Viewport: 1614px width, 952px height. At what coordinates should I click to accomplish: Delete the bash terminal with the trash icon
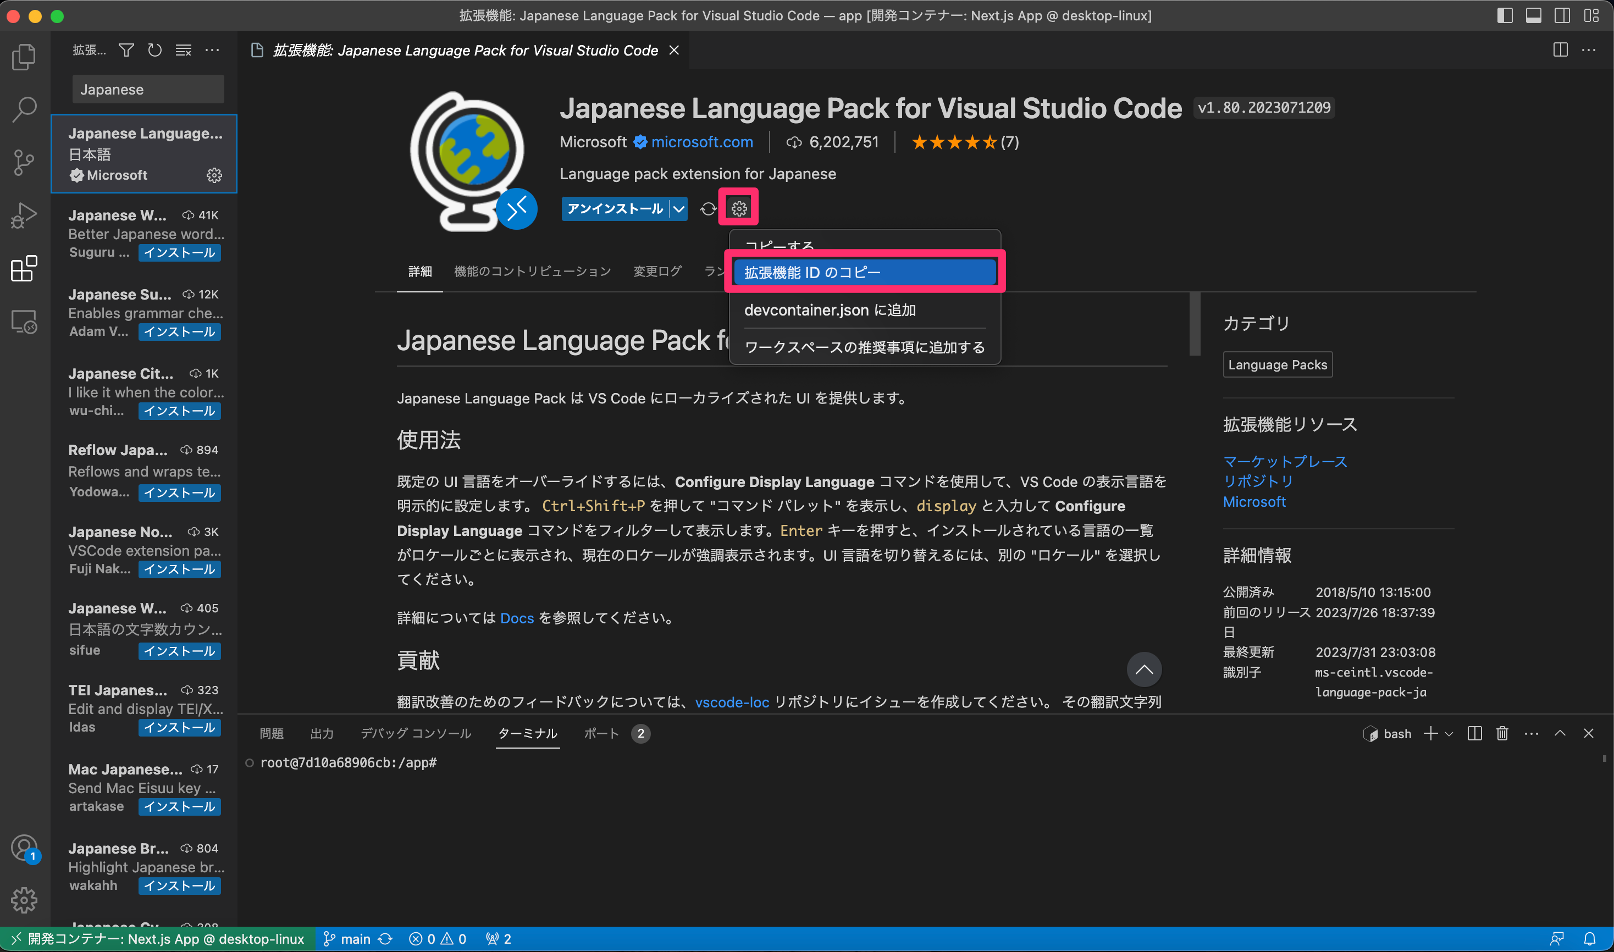pyautogui.click(x=1502, y=733)
